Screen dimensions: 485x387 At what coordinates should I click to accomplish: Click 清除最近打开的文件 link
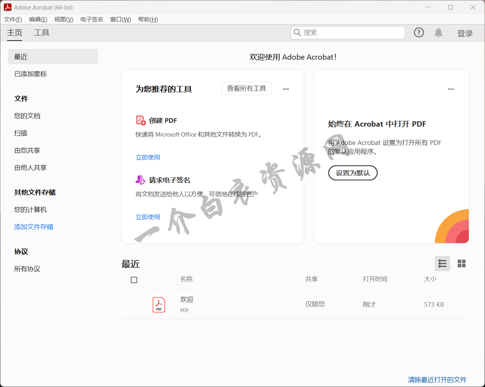click(437, 380)
